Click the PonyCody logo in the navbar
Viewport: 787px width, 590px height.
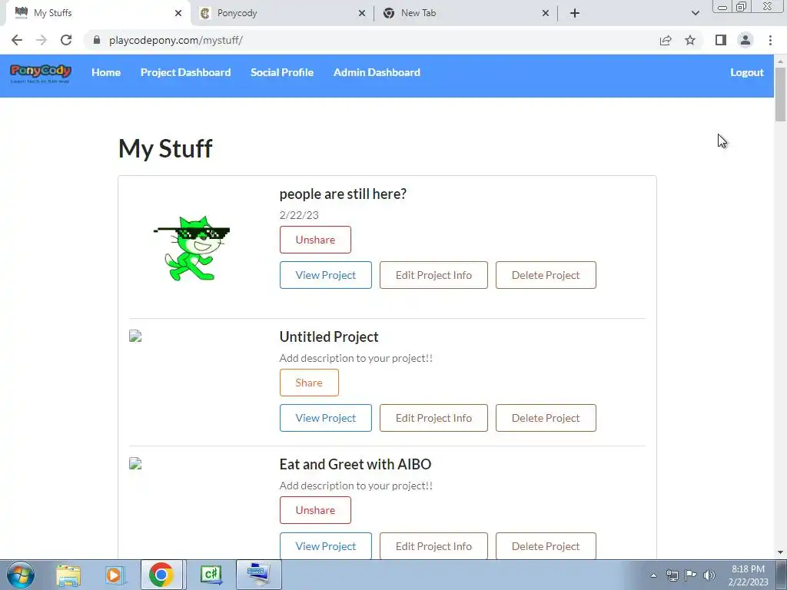click(41, 73)
